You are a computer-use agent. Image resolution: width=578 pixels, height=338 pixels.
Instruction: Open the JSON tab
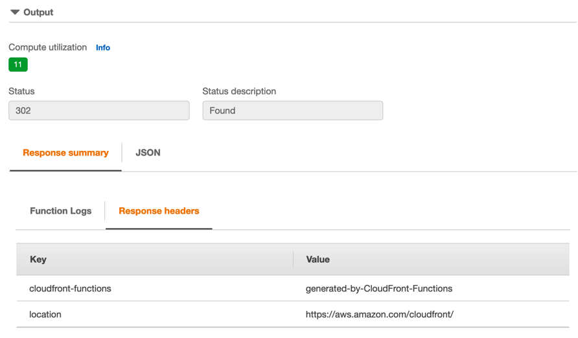(x=148, y=153)
